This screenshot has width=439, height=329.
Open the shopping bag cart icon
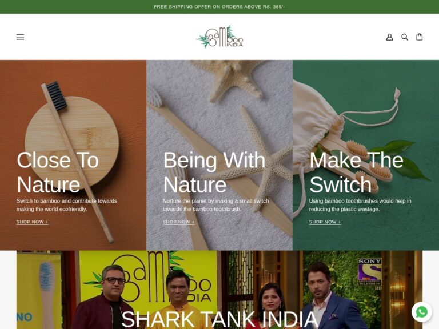tap(420, 37)
